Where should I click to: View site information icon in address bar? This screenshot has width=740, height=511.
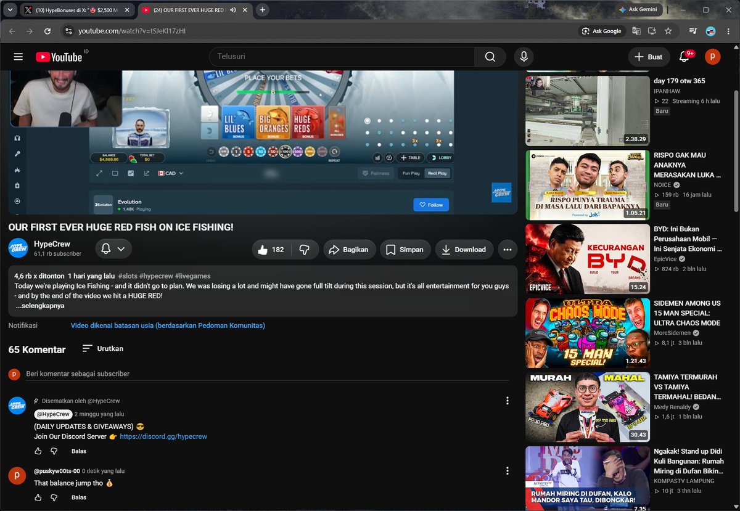(x=68, y=31)
